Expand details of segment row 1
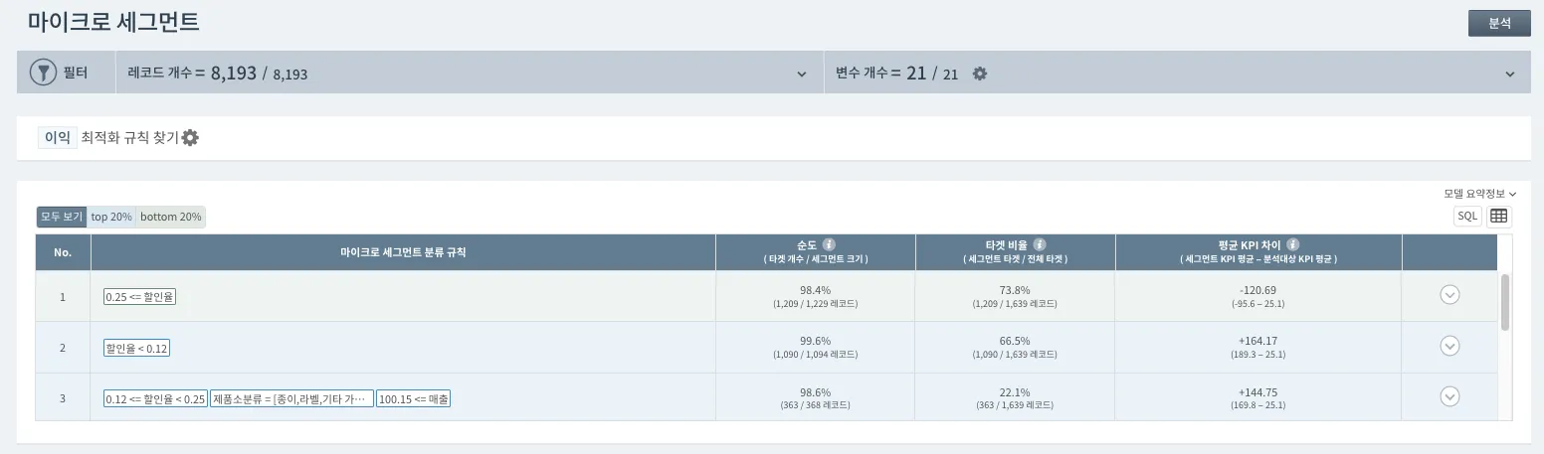1544x454 pixels. [1449, 294]
